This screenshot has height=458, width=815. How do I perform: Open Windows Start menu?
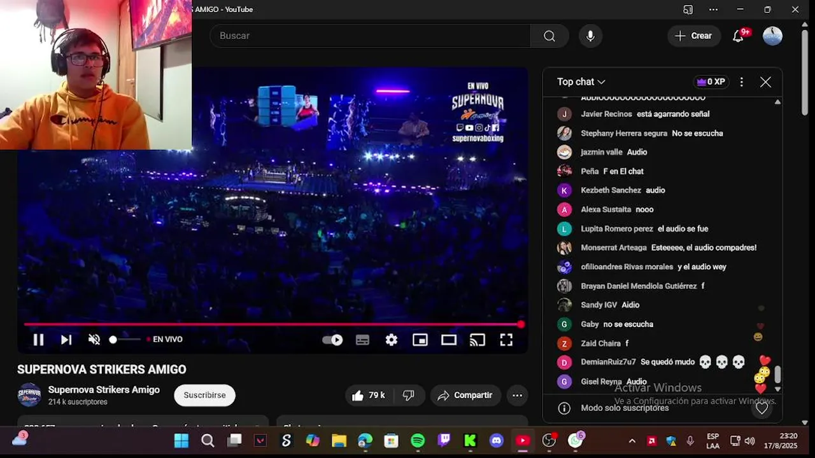click(181, 441)
